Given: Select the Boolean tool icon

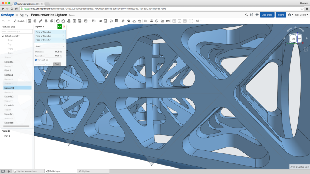Looking at the screenshot, I should pyautogui.click(x=100, y=21).
